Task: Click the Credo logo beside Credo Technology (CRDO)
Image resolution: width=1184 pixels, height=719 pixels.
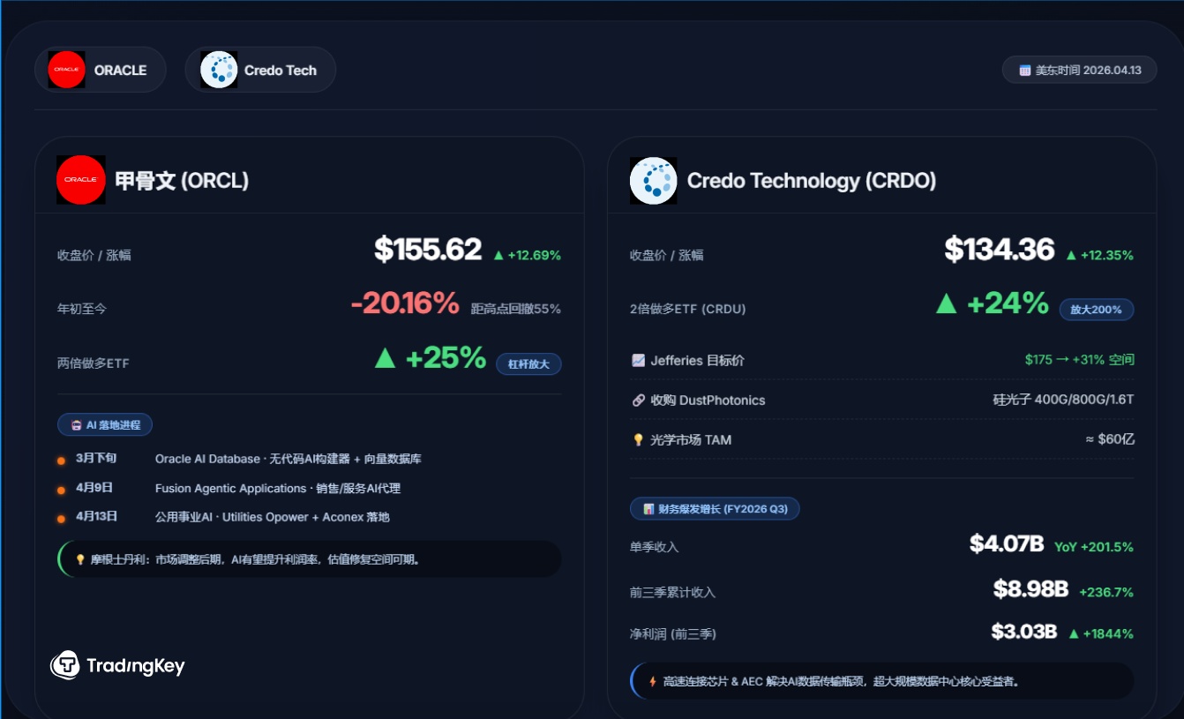Action: (653, 181)
